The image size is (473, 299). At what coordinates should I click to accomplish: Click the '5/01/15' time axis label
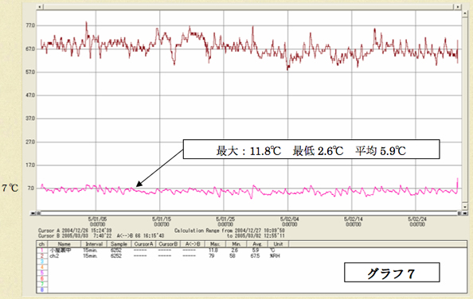162,219
